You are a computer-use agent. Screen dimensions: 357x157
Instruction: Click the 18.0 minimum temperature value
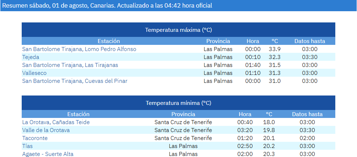[x=269, y=122]
